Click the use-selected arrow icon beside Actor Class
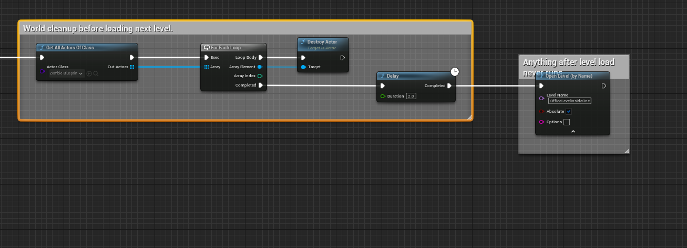The height and width of the screenshot is (248, 687). point(89,73)
